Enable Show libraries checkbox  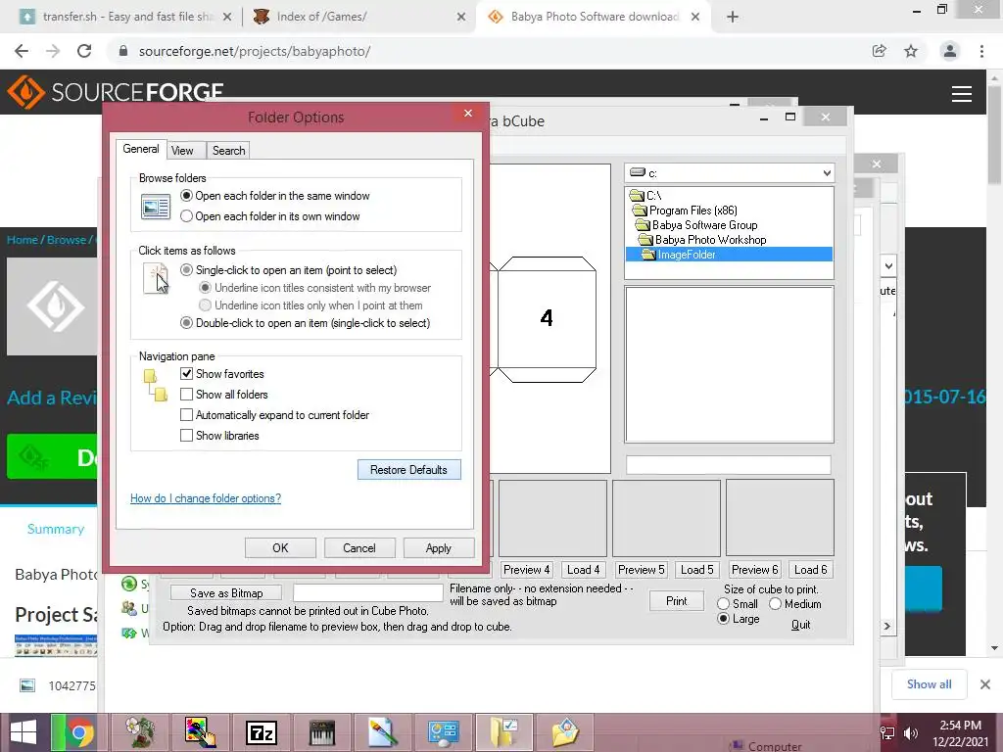coord(186,435)
